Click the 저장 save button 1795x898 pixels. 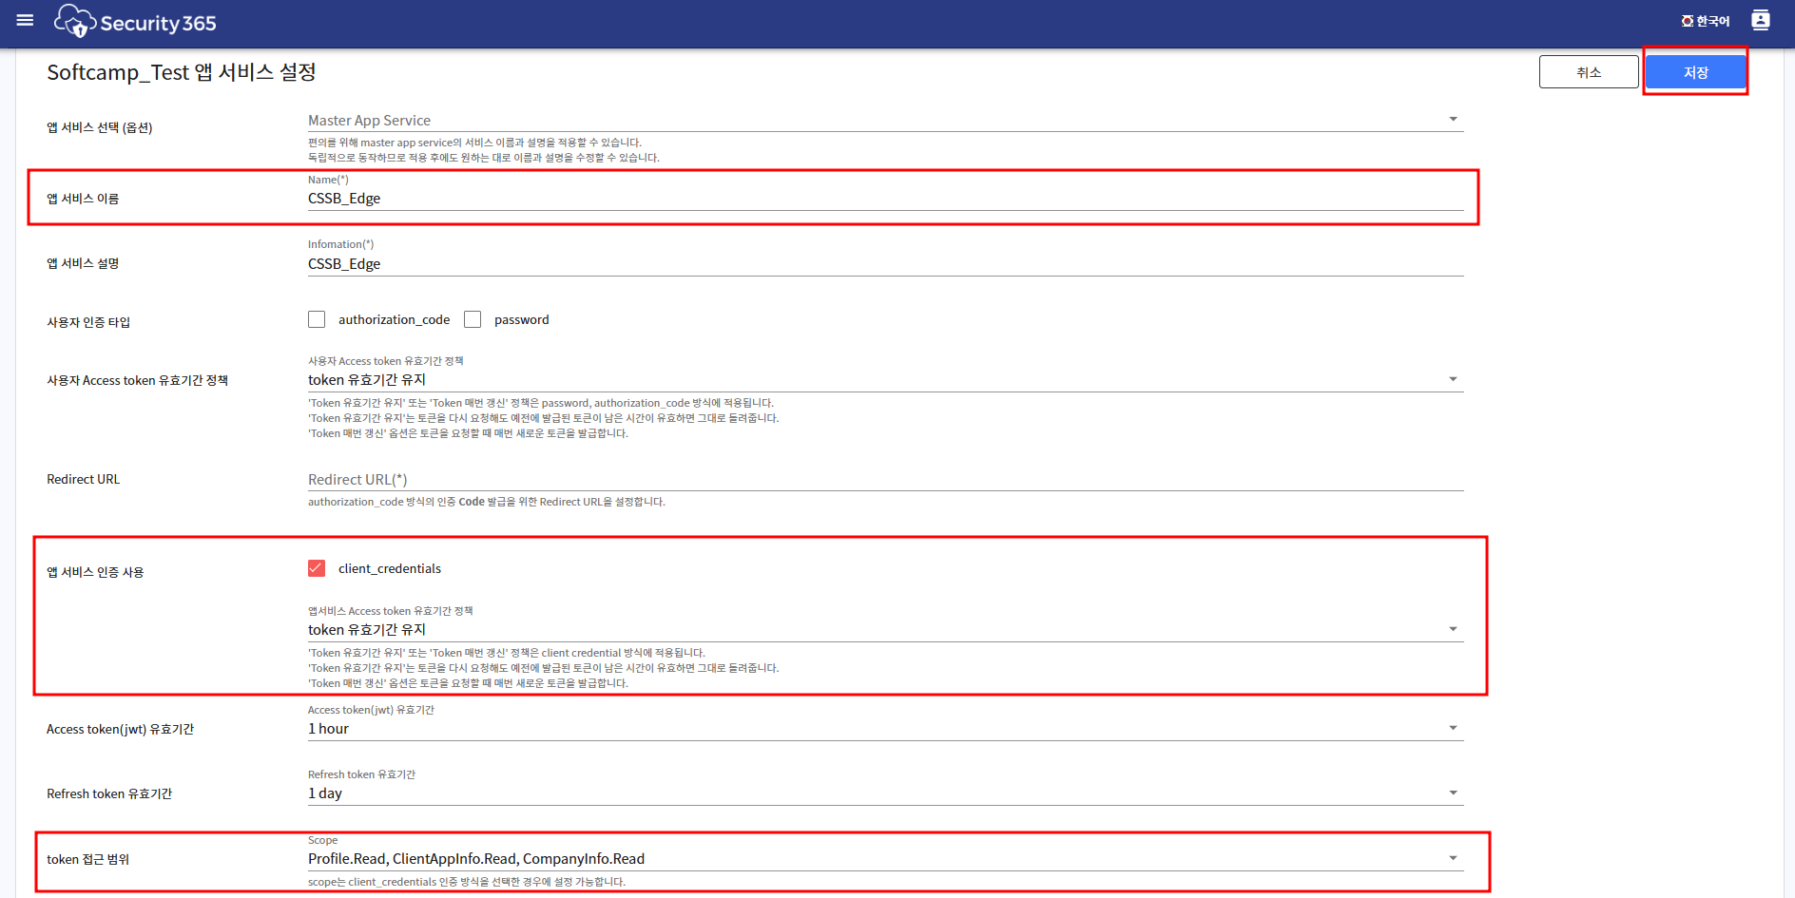(x=1695, y=72)
